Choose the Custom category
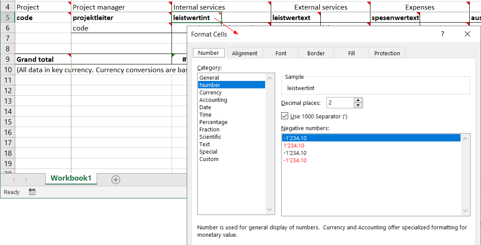The image size is (481, 245). coord(209,159)
